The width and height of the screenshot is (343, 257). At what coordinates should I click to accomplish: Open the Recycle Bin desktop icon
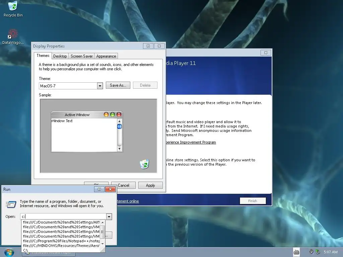pos(13,9)
